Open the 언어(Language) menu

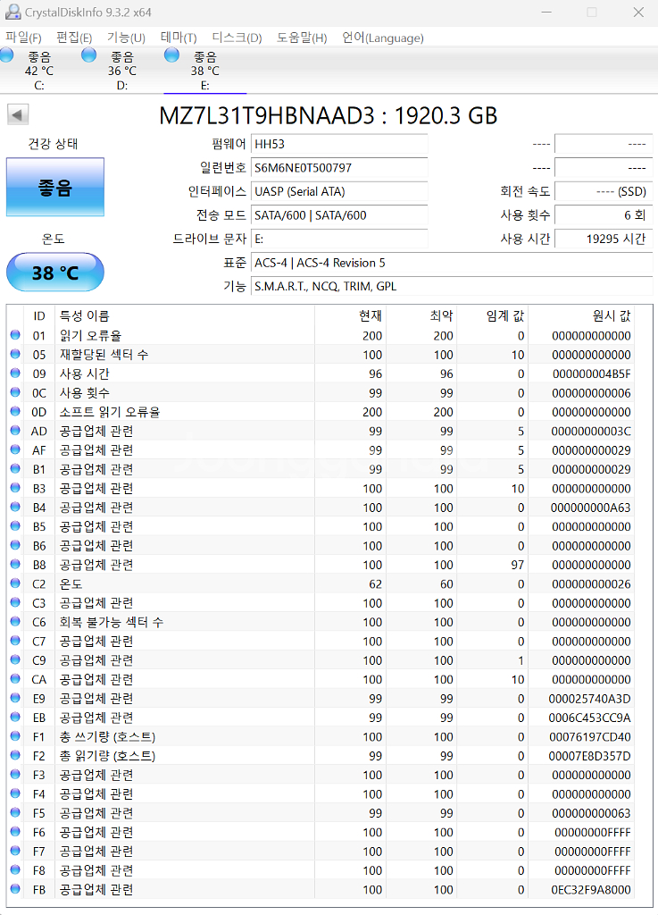pyautogui.click(x=382, y=38)
